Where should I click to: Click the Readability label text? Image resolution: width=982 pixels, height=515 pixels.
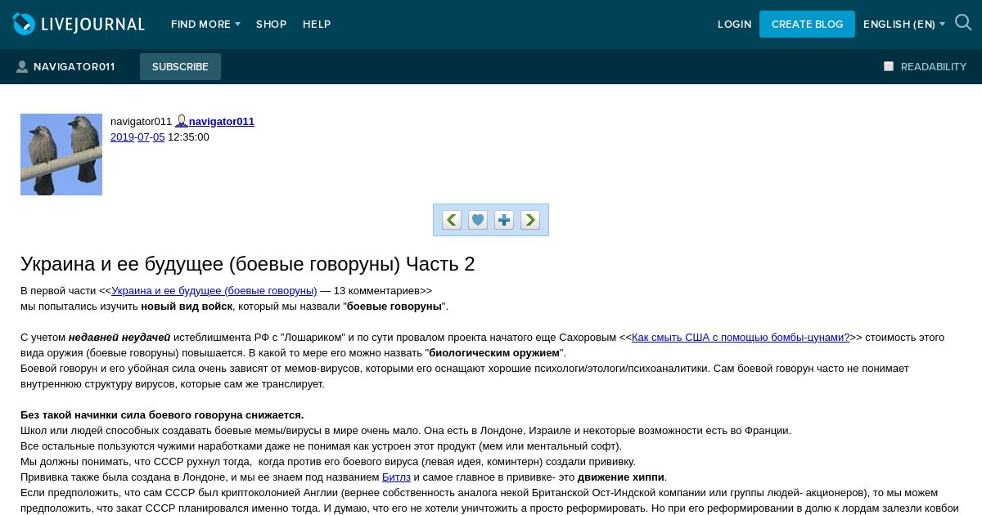pos(934,67)
